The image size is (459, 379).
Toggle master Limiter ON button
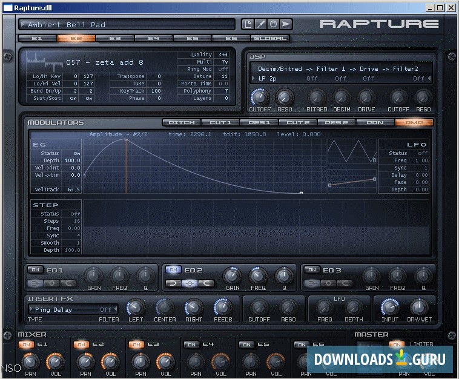(x=397, y=344)
